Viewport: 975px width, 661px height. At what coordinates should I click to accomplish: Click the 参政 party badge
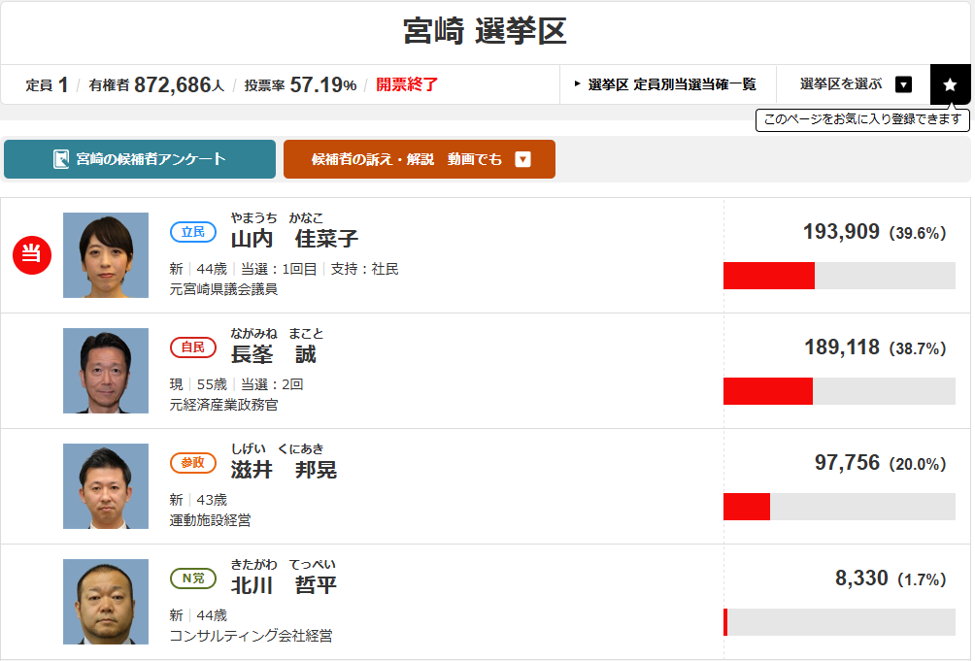193,463
